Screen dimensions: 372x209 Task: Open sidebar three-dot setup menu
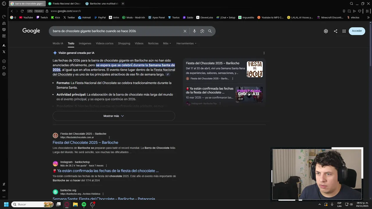[x=4, y=197]
